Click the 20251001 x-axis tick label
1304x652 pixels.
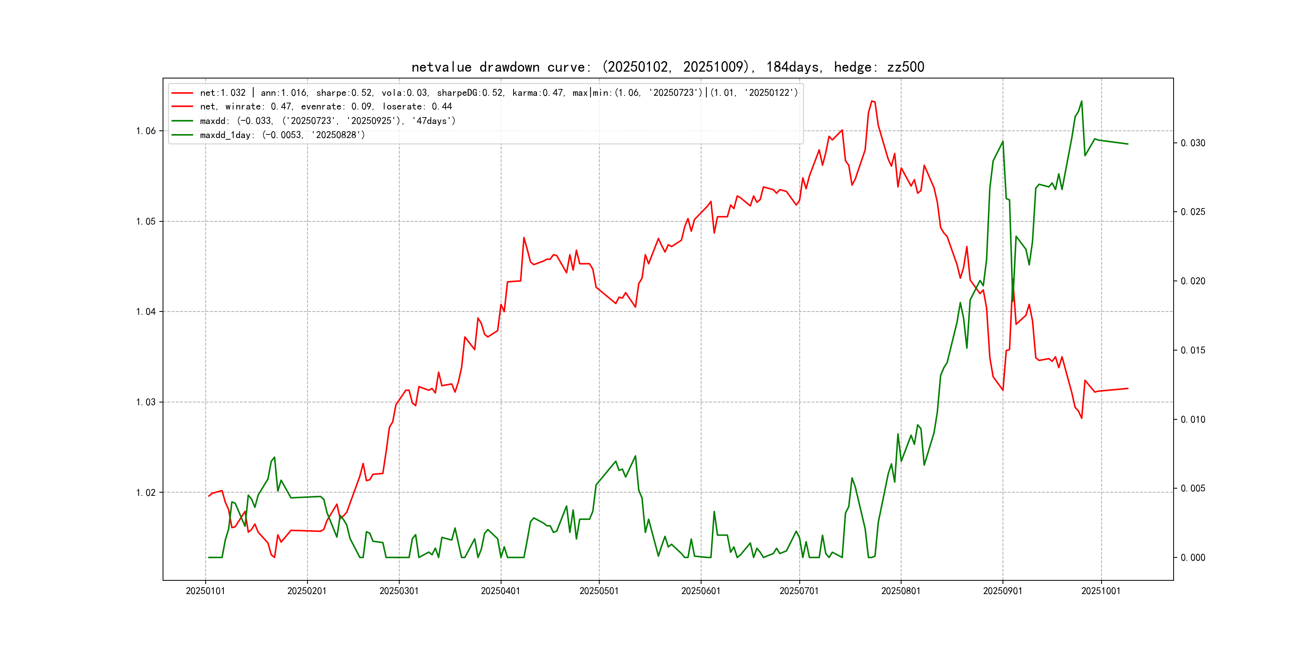coord(1100,591)
